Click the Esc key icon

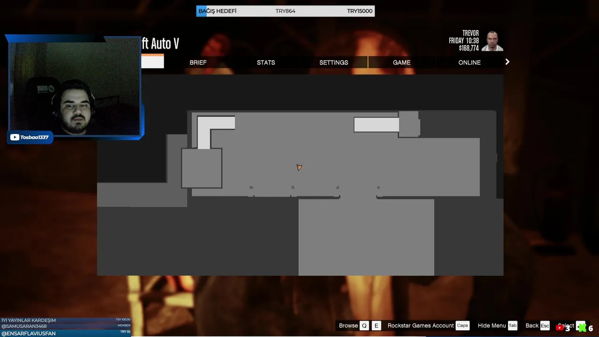point(545,326)
